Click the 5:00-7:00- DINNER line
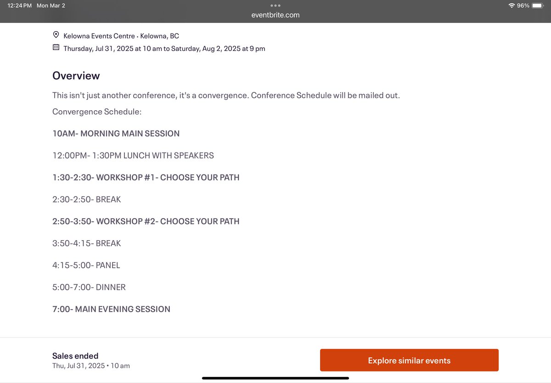551x383 pixels. pos(89,287)
